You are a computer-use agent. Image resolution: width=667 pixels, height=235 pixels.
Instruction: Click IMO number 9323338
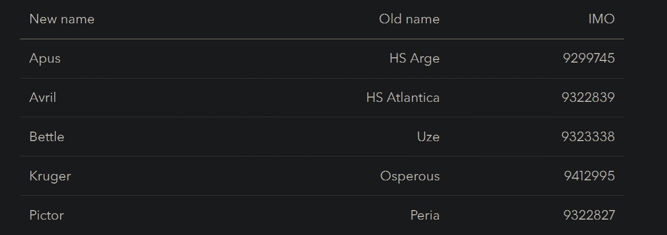(x=588, y=137)
